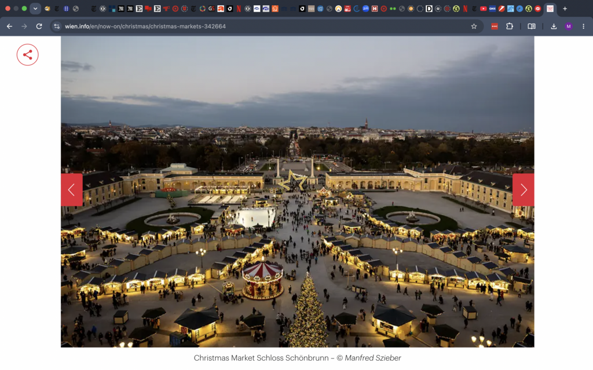Switch to the GMX tab
Viewport: 593px width, 370px height.
(492, 8)
